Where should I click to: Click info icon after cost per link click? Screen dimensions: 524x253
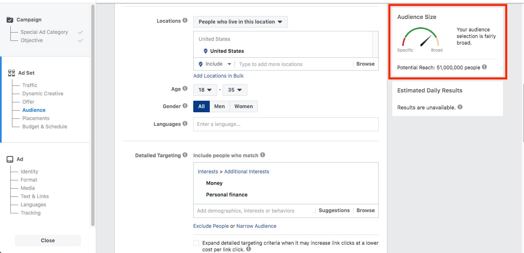(249, 249)
